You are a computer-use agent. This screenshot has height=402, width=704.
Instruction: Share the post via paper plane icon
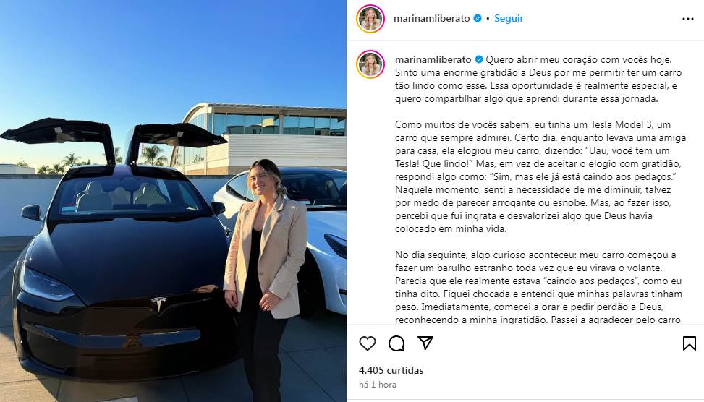425,343
